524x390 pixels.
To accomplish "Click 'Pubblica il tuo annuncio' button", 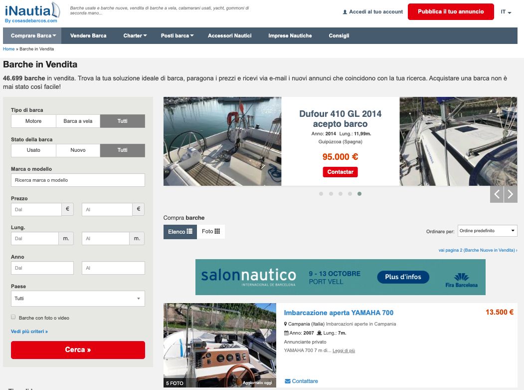I will point(450,11).
